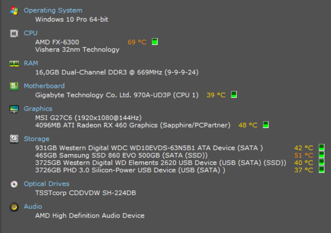
Task: Click the RAM memory stick icon
Action: tap(14, 63)
